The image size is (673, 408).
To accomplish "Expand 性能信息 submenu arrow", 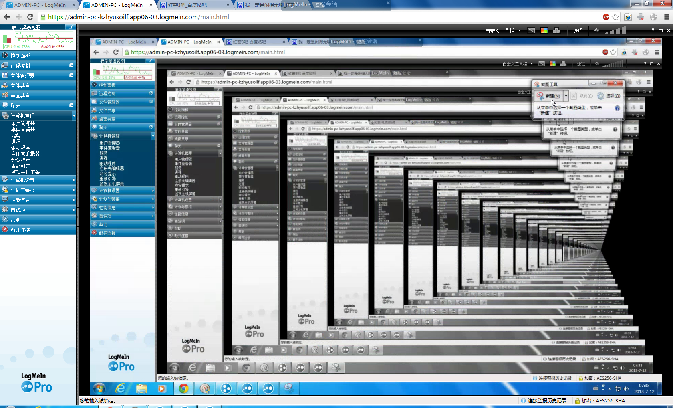I will [74, 200].
